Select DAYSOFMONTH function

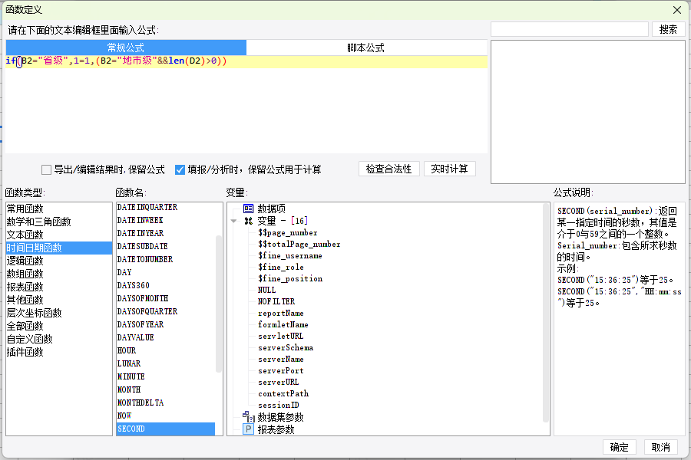(x=166, y=298)
